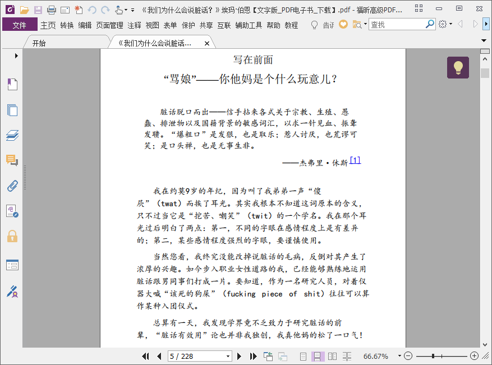Close the 我们为什么会说脏话 document tab
Viewport: 492px width, 365px height.
pyautogui.click(x=207, y=44)
